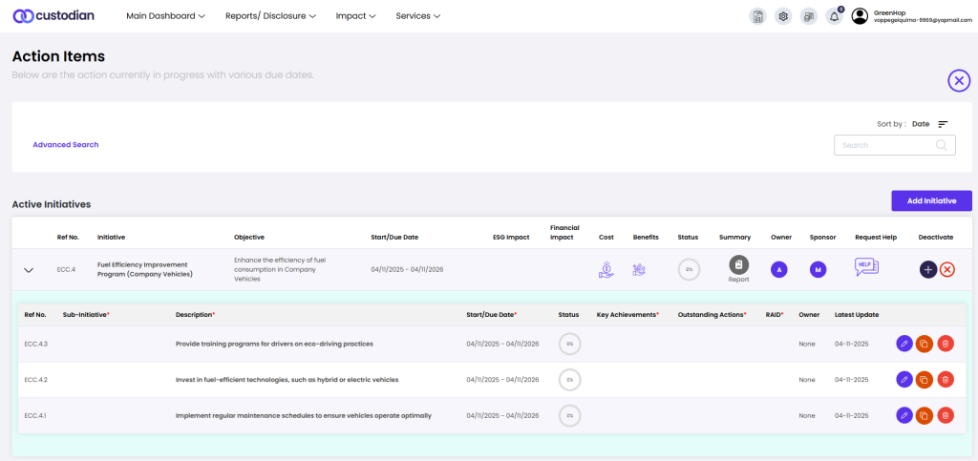Expand the Main Dashboard dropdown
The image size is (978, 461).
pos(165,16)
